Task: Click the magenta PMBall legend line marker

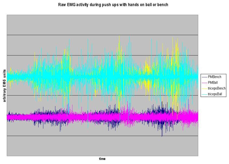Action: 204,82
